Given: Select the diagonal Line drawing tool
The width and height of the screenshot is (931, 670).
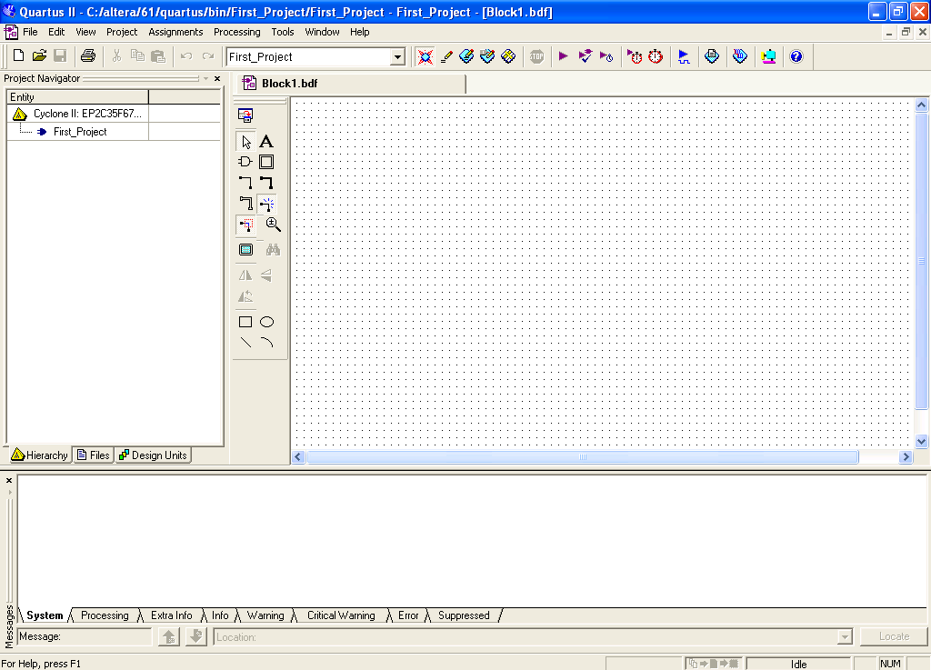Looking at the screenshot, I should [x=245, y=343].
